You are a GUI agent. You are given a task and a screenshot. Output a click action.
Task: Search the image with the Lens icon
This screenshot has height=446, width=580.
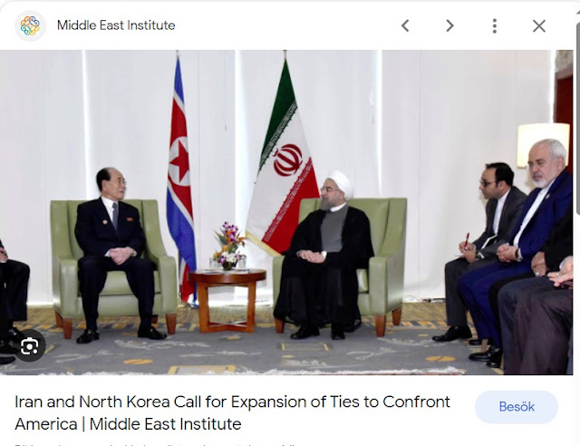pyautogui.click(x=30, y=345)
